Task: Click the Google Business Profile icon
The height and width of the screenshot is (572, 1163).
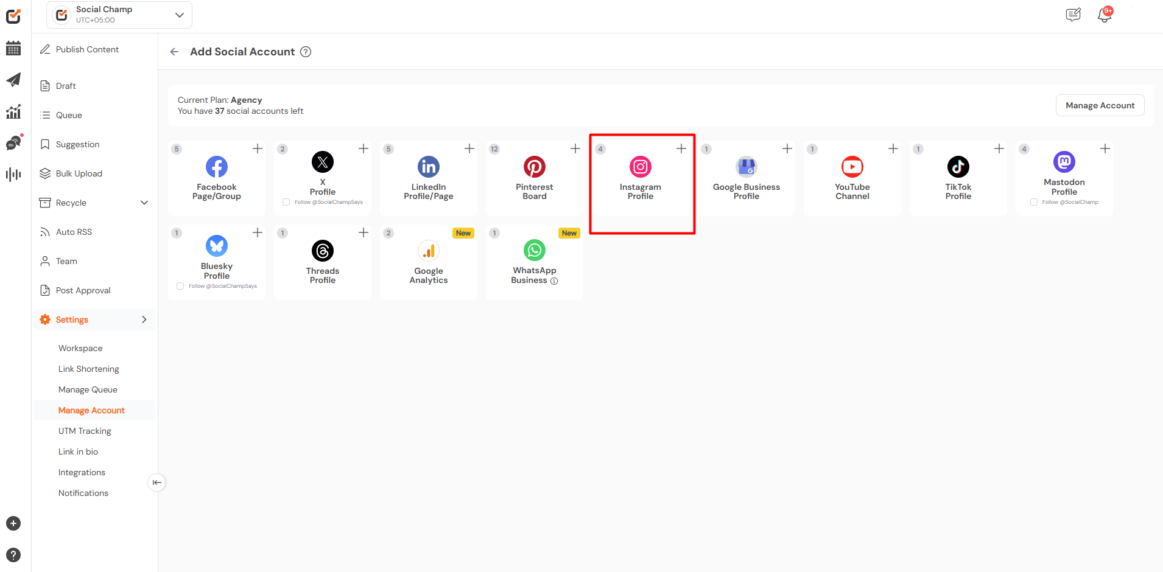Action: [747, 167]
